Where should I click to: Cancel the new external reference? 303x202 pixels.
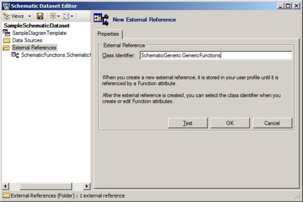coord(272,123)
